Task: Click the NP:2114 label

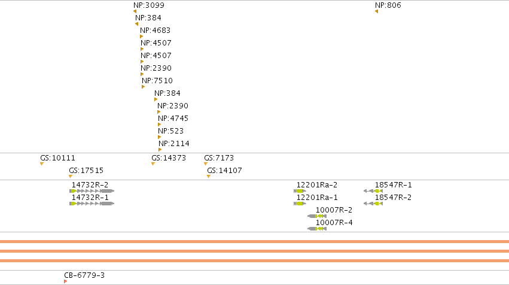Action: coord(174,144)
